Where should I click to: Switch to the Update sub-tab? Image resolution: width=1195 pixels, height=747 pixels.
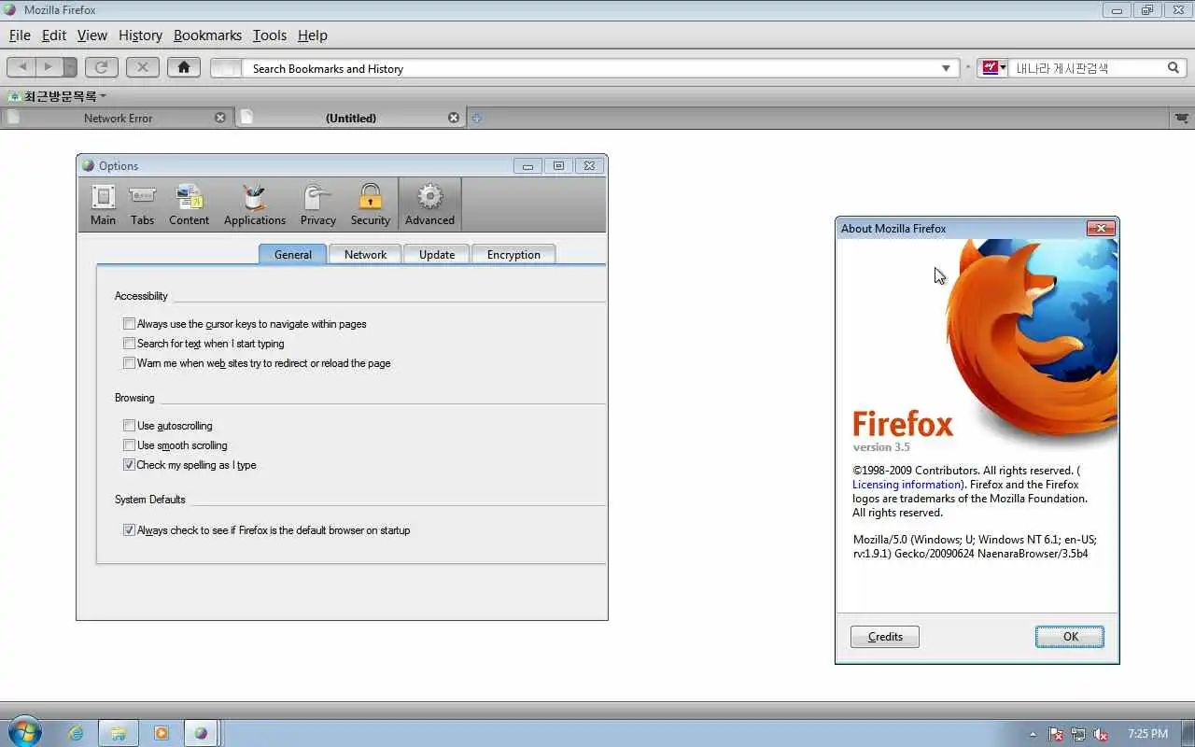437,254
